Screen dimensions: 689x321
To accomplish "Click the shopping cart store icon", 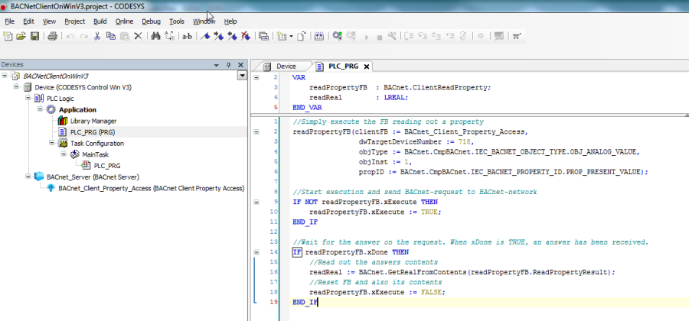I will pos(517,36).
